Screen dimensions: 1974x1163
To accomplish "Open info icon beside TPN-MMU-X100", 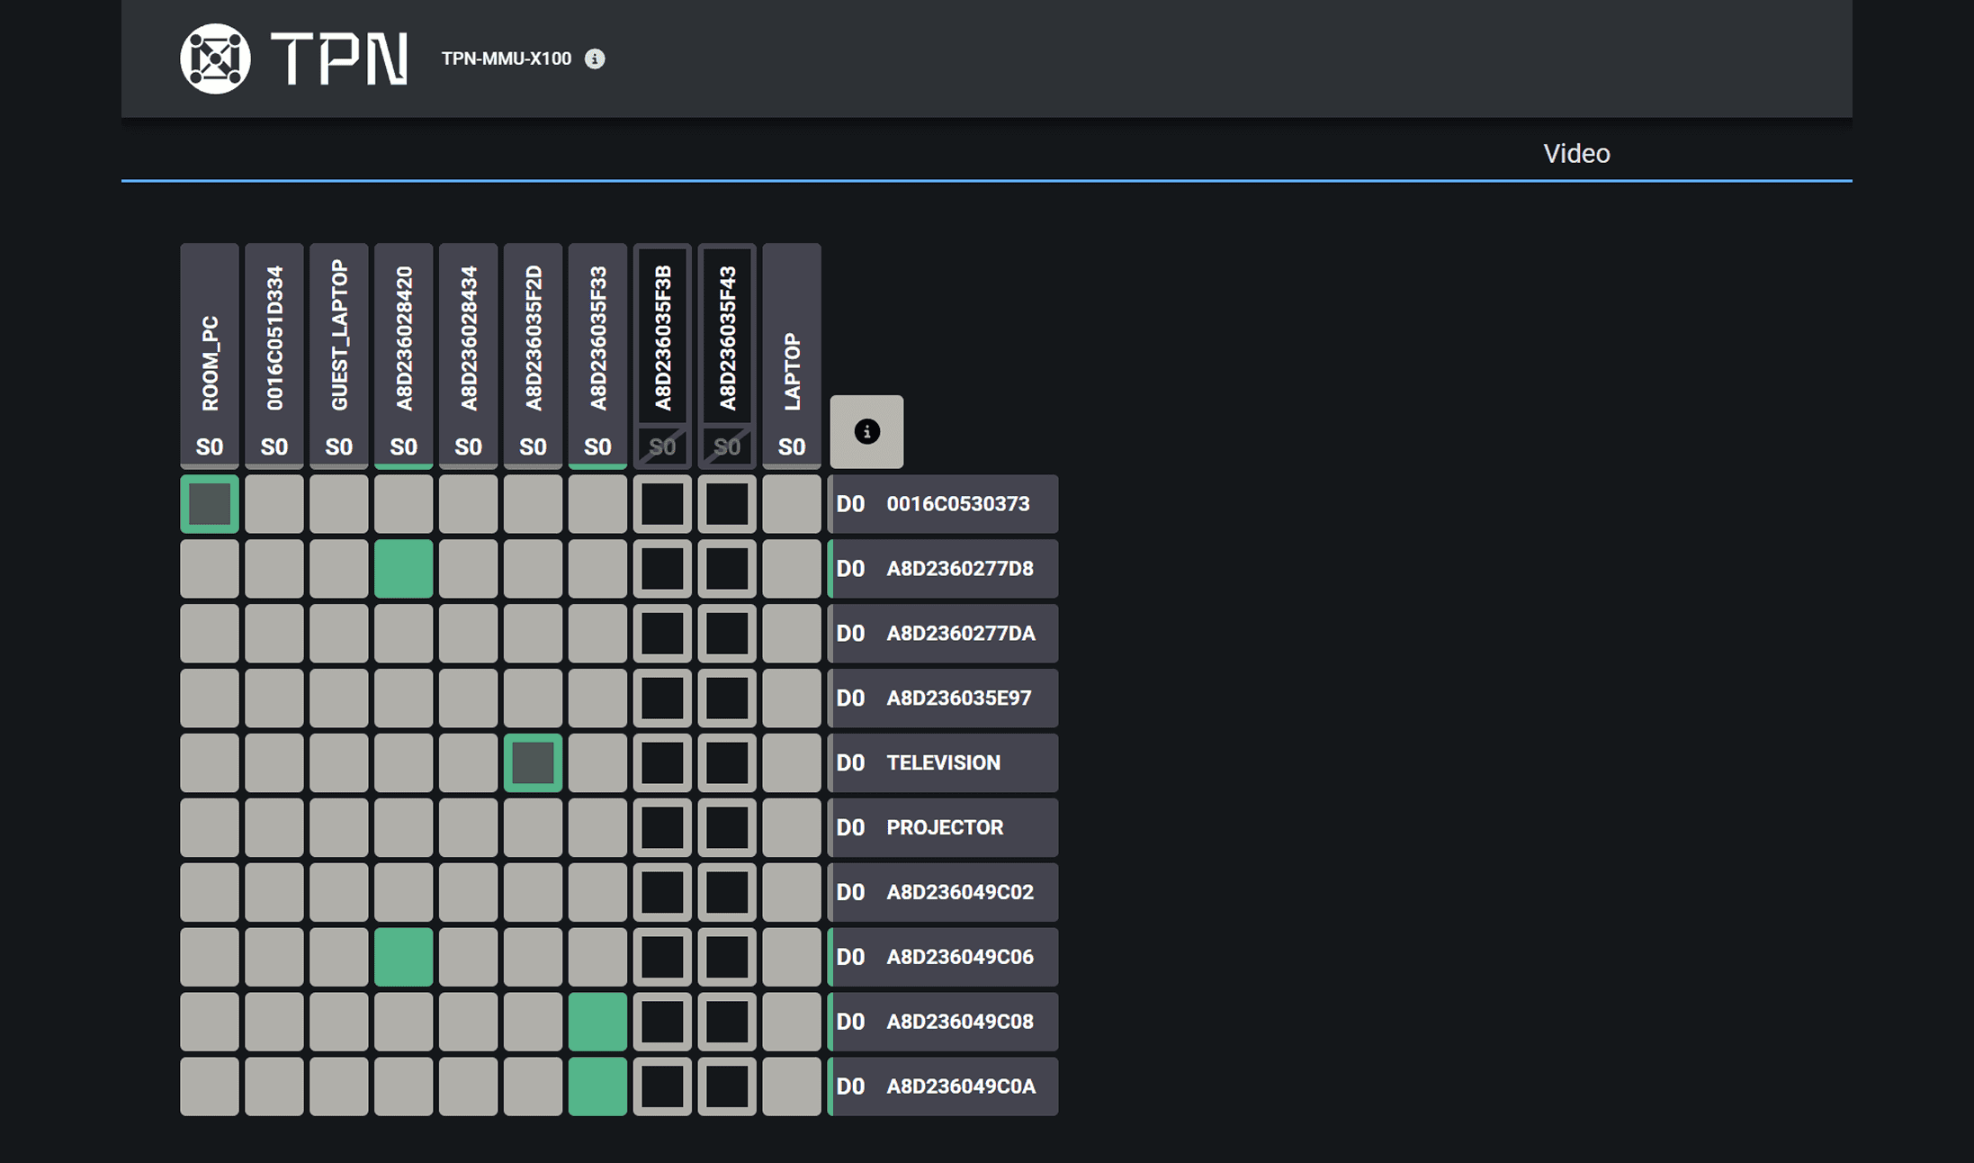I will coord(595,59).
